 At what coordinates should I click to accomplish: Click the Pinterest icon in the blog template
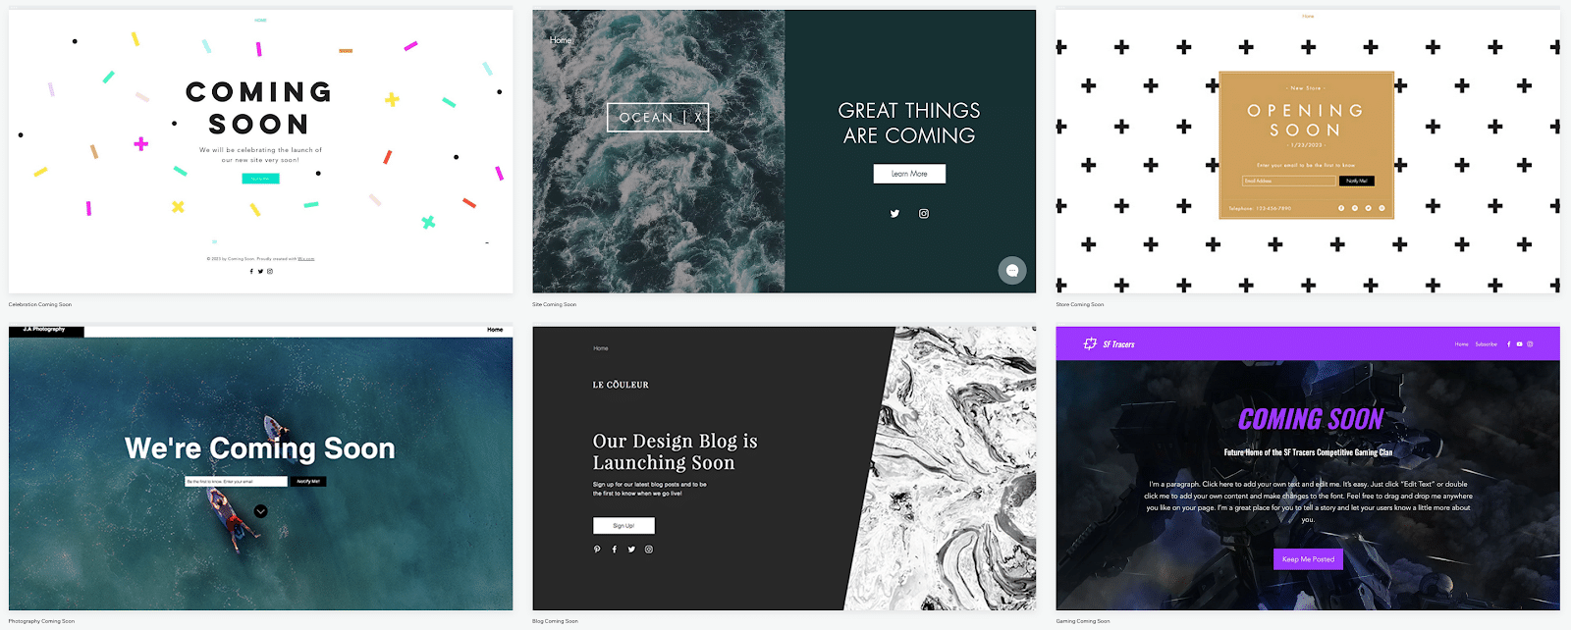click(x=597, y=550)
